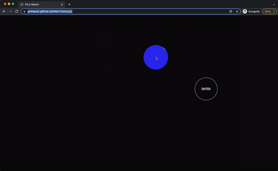
Task: Open the grid icon in the address bar
Action: 231,11
